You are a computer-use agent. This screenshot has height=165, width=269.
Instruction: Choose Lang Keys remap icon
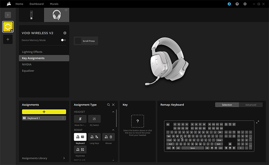click(94, 137)
